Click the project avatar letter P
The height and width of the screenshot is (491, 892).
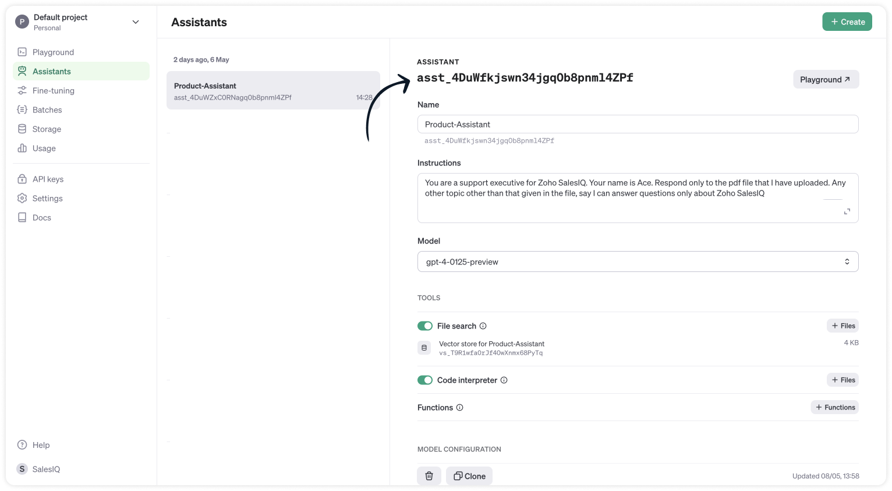pos(22,22)
